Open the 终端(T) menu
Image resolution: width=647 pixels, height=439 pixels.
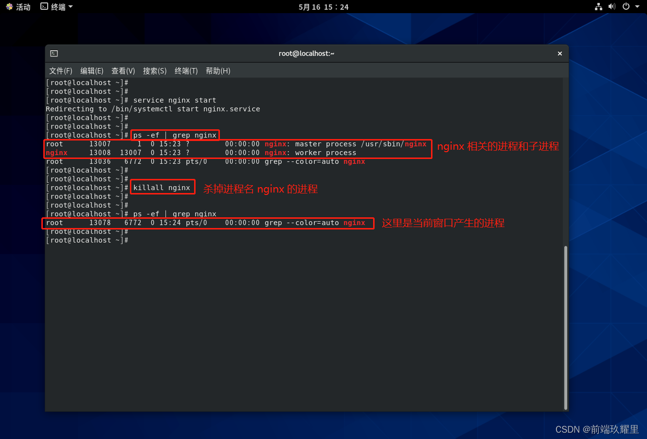coord(186,71)
